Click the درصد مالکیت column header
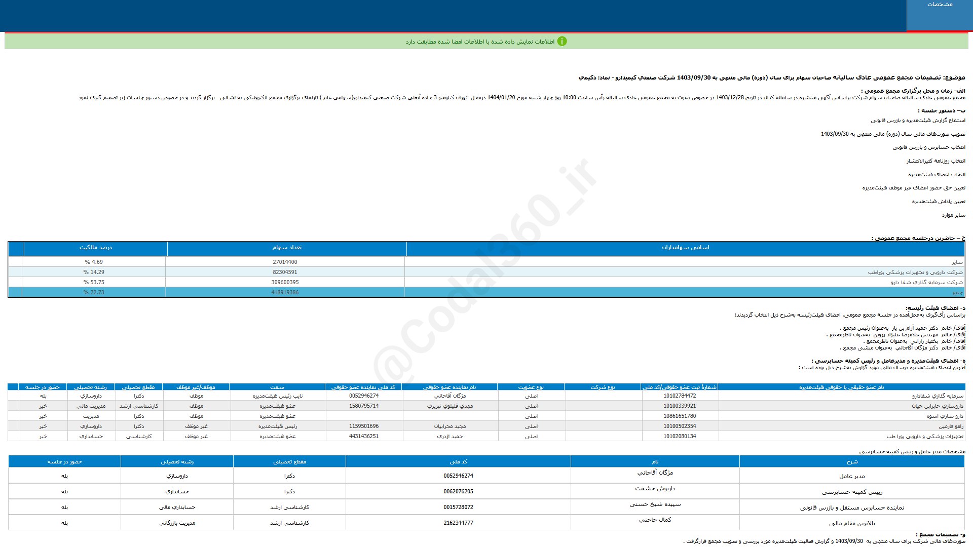The image size is (973, 547). [x=95, y=248]
